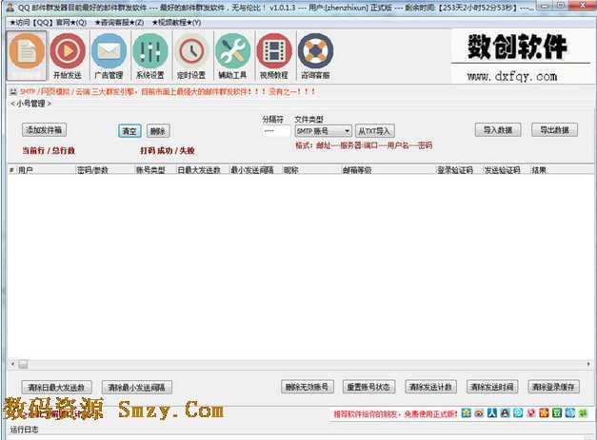Click the 清除登录缓存 button
This screenshot has height=440, width=597.
[x=553, y=387]
